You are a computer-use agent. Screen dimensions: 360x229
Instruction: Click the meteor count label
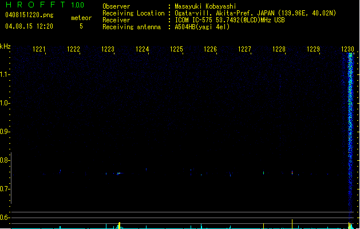pyautogui.click(x=81, y=18)
